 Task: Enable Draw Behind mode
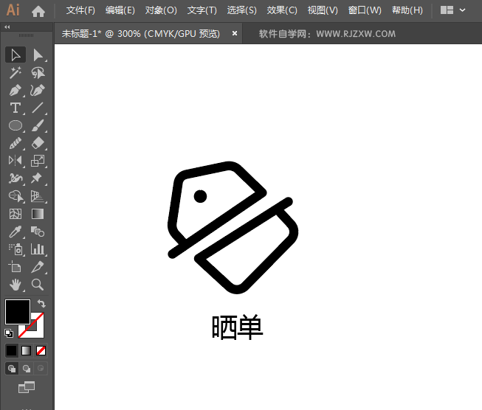coord(27,368)
